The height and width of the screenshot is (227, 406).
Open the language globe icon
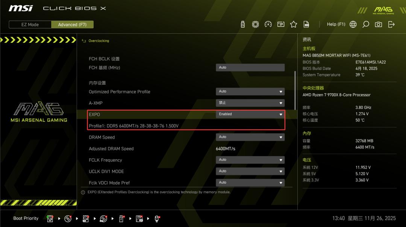point(353,24)
